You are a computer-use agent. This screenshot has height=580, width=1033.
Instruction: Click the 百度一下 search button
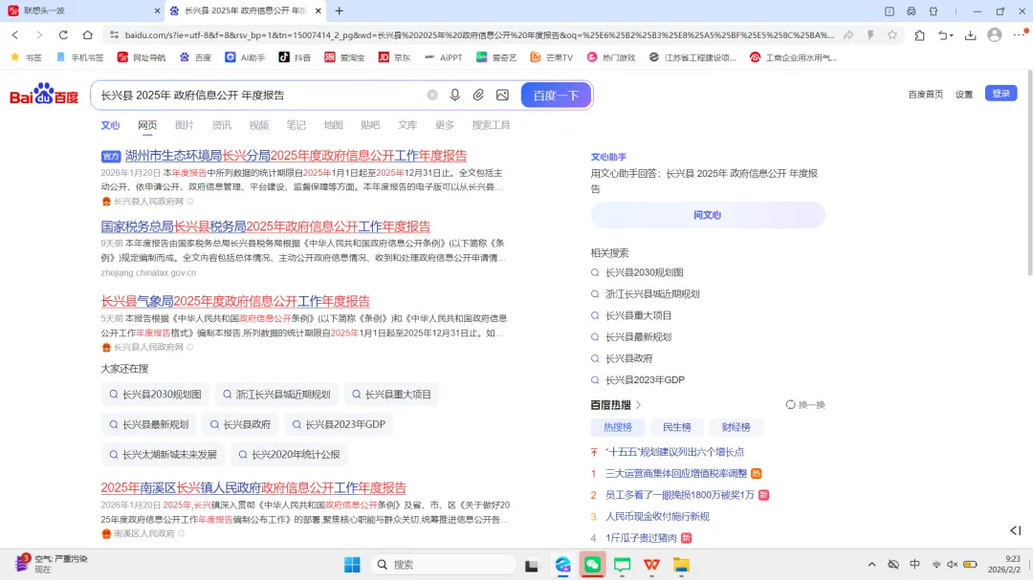tap(556, 95)
